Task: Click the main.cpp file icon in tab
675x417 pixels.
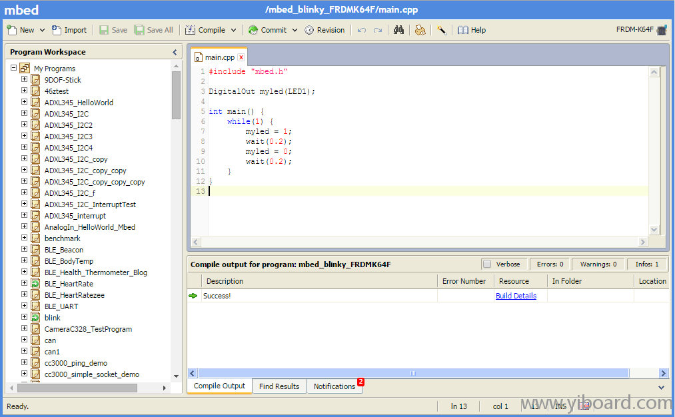Action: tap(199, 57)
